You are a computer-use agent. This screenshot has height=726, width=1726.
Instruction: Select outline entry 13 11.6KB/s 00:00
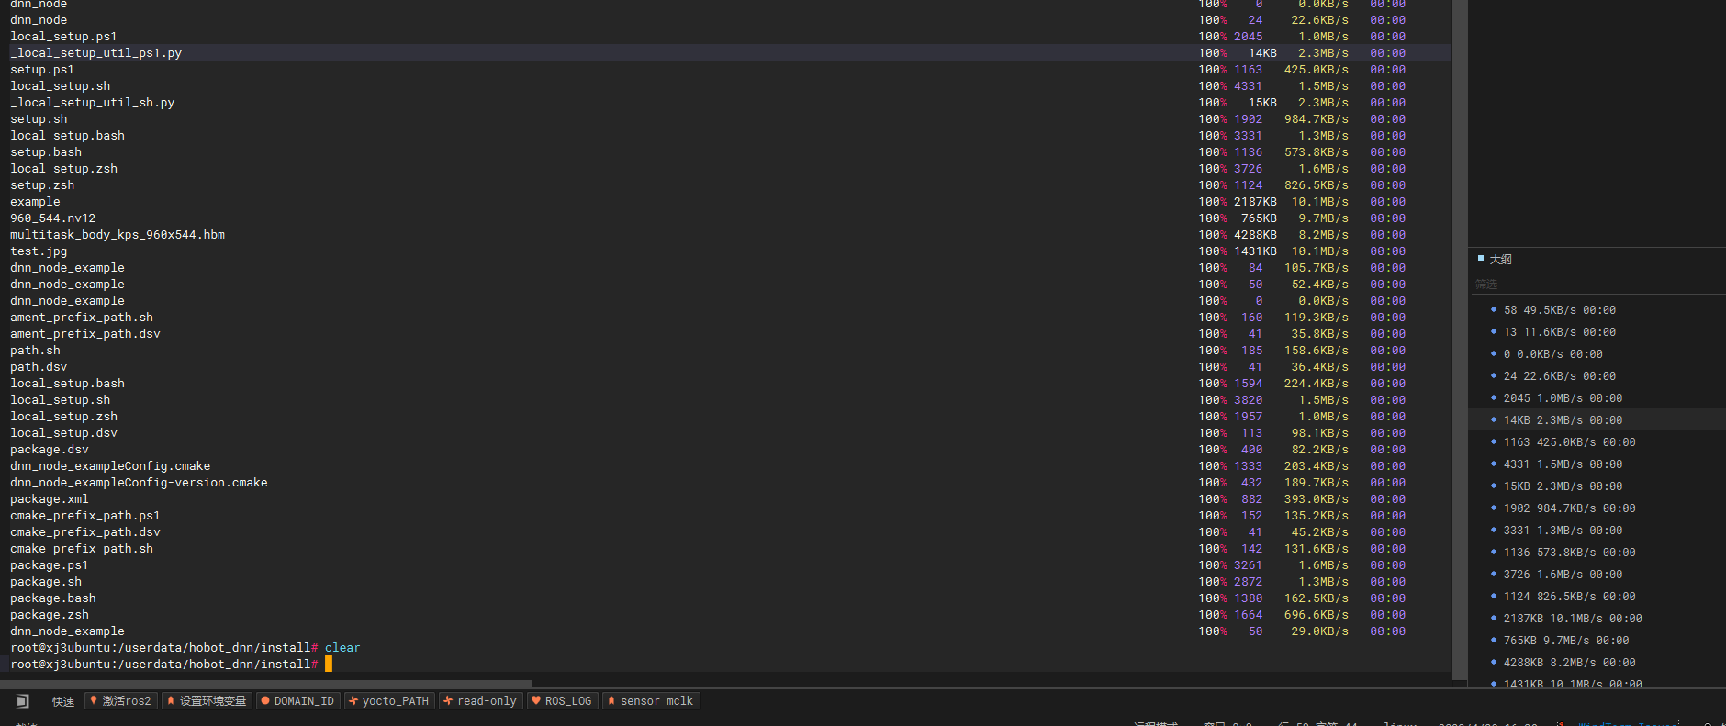pos(1559,332)
